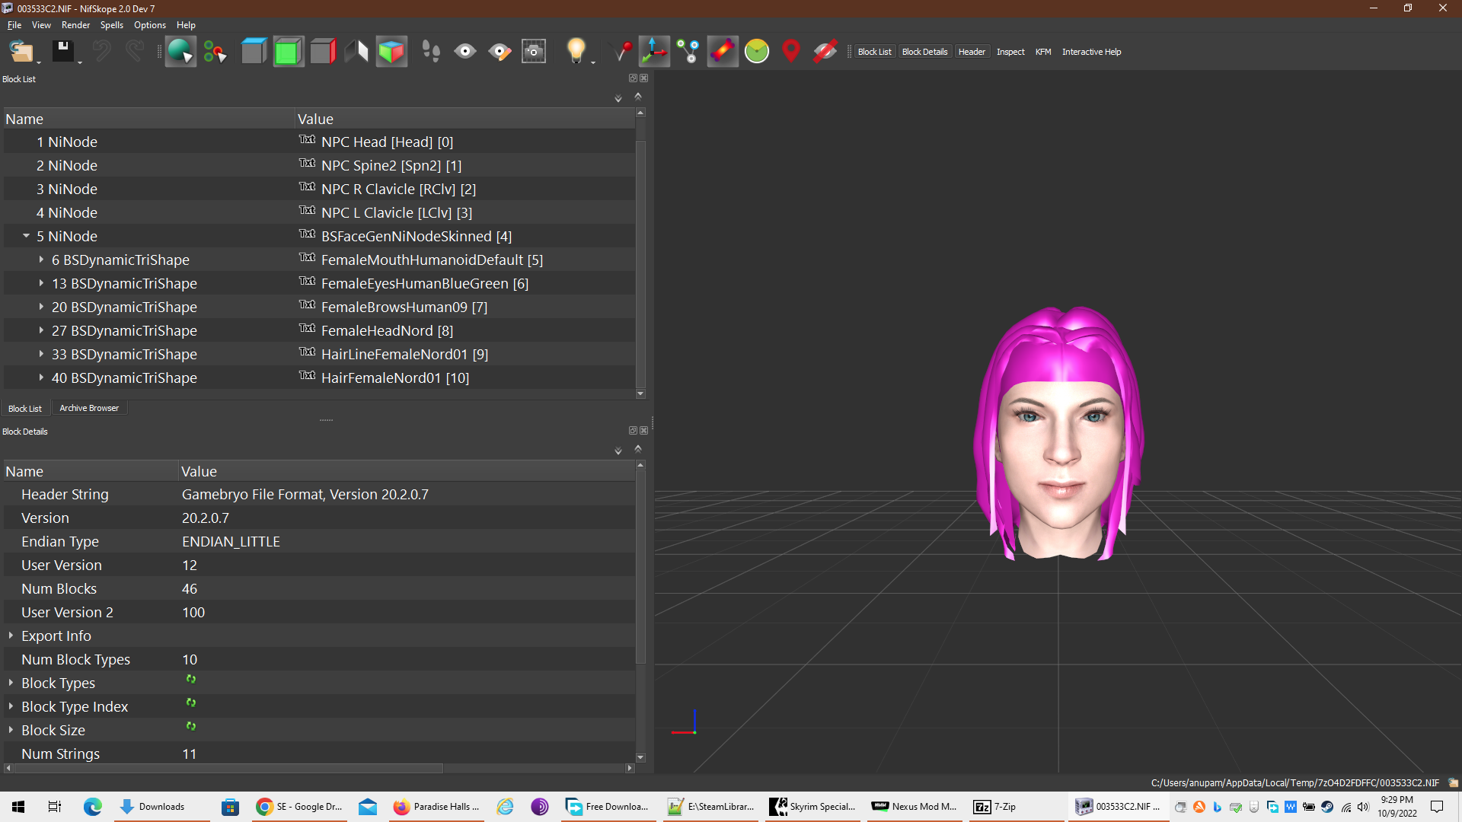Open the Nexus Mod Manager taskbar item
Viewport: 1462px width, 822px height.
[915, 807]
